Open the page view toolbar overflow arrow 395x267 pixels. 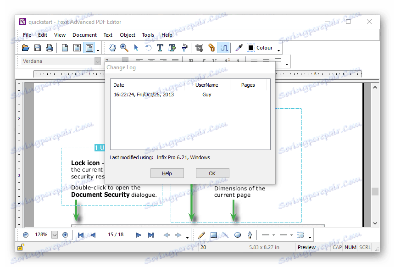[98, 51]
